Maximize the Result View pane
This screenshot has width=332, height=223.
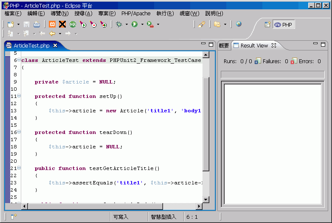(323, 45)
